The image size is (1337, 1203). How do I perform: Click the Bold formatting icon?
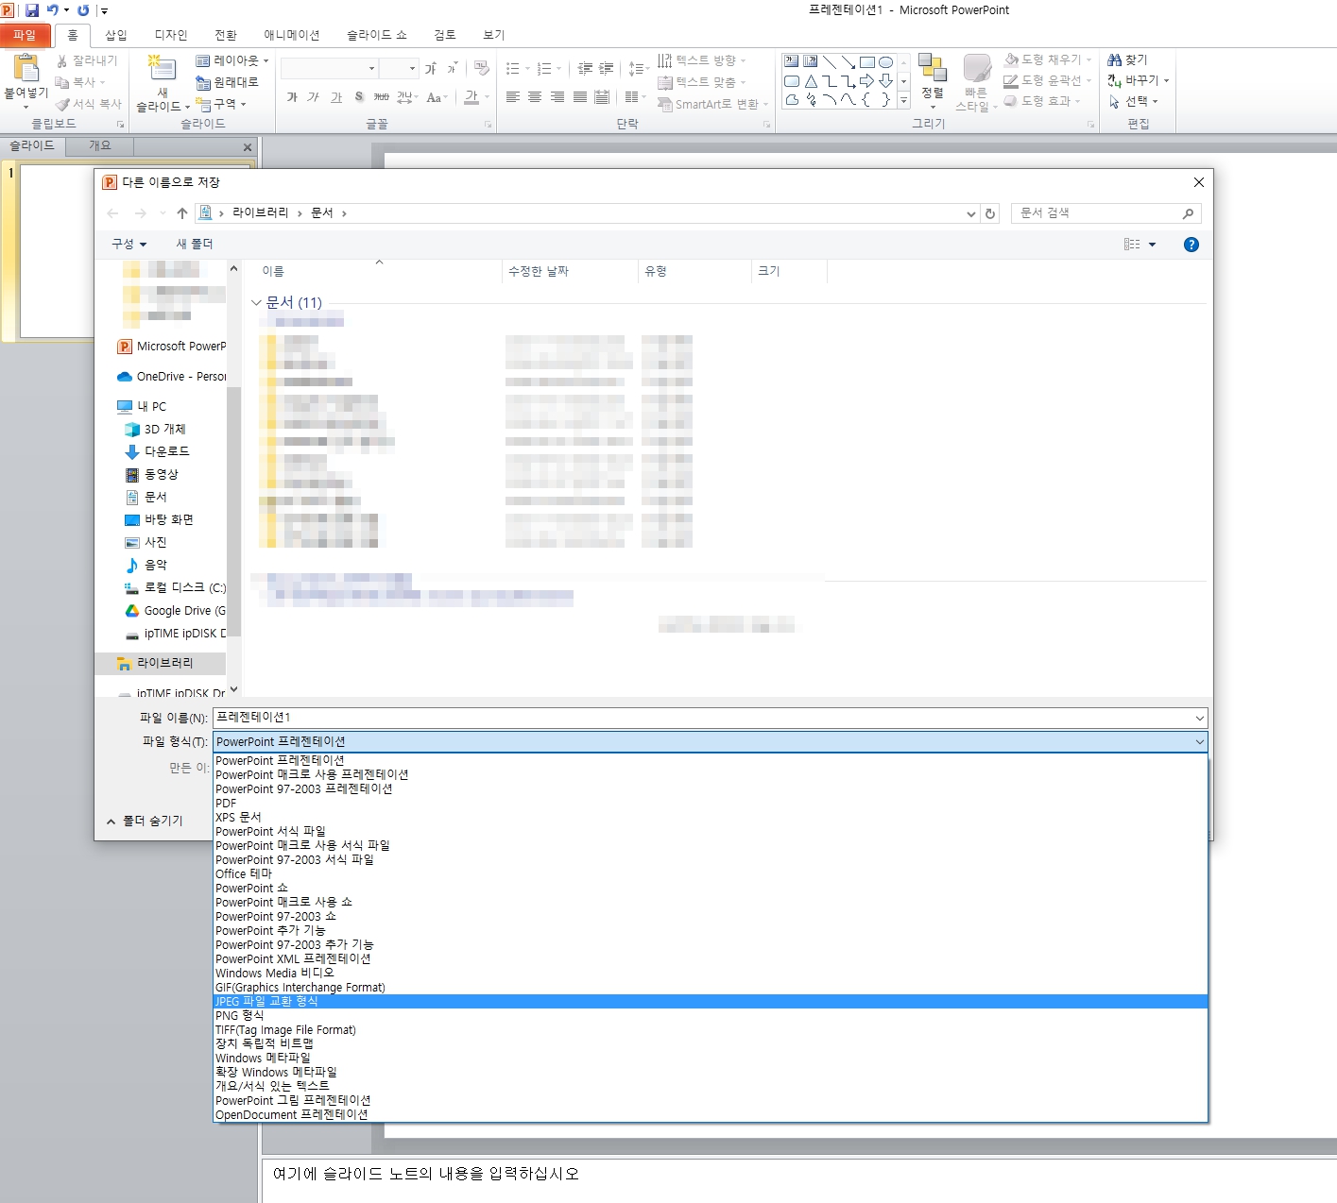pyautogui.click(x=292, y=97)
